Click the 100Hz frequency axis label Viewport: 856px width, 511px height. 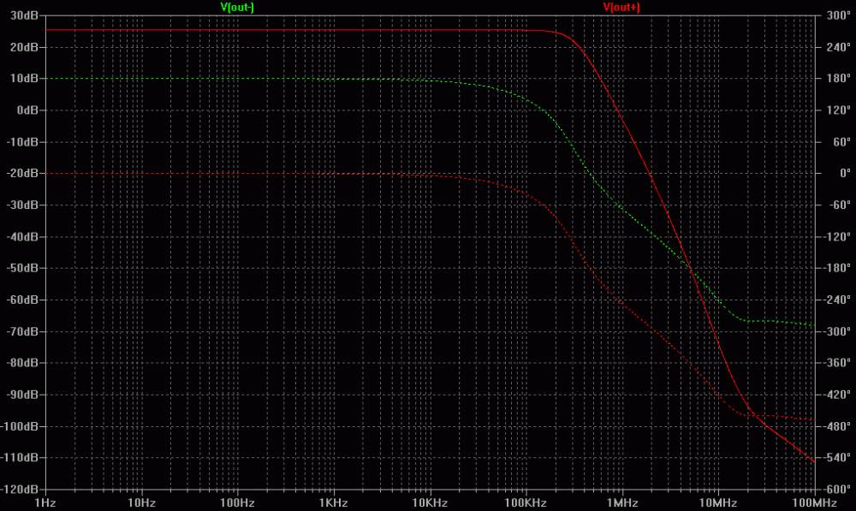pyautogui.click(x=237, y=502)
